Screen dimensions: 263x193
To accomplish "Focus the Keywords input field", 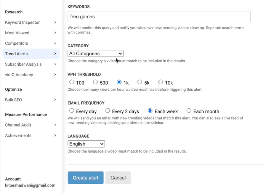I will (x=159, y=16).
